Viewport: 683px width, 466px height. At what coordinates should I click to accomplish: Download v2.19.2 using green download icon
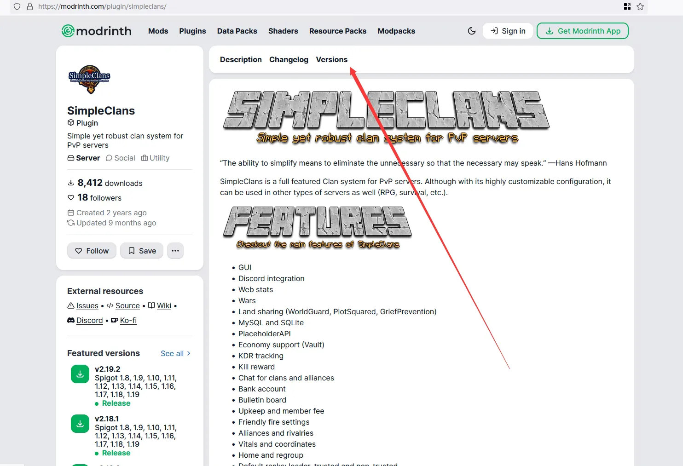80,374
